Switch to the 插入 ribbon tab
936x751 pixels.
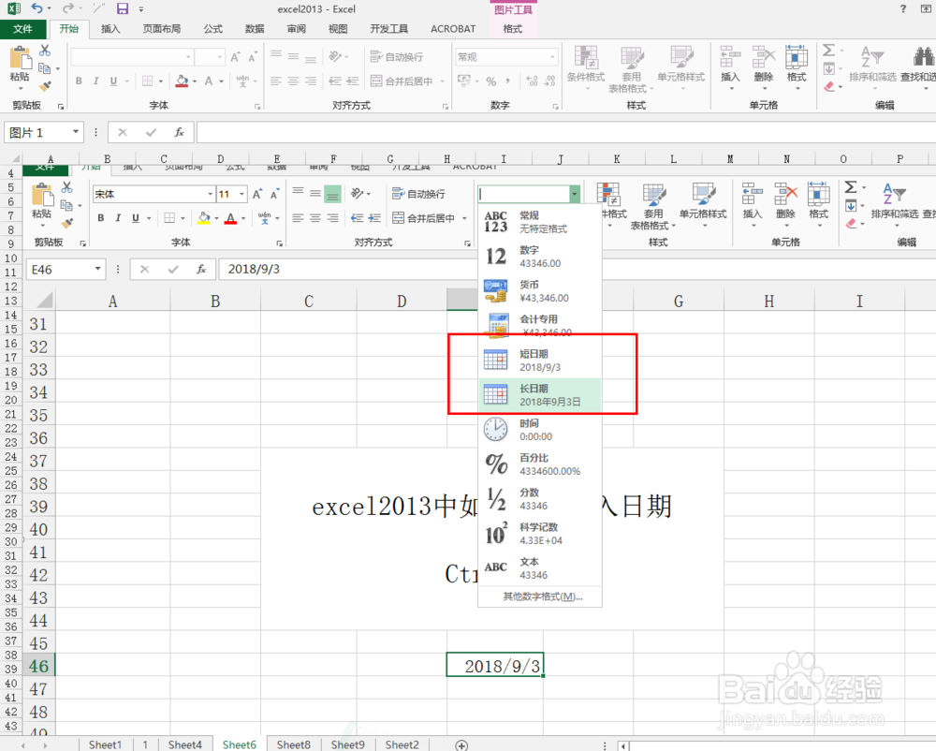[110, 29]
